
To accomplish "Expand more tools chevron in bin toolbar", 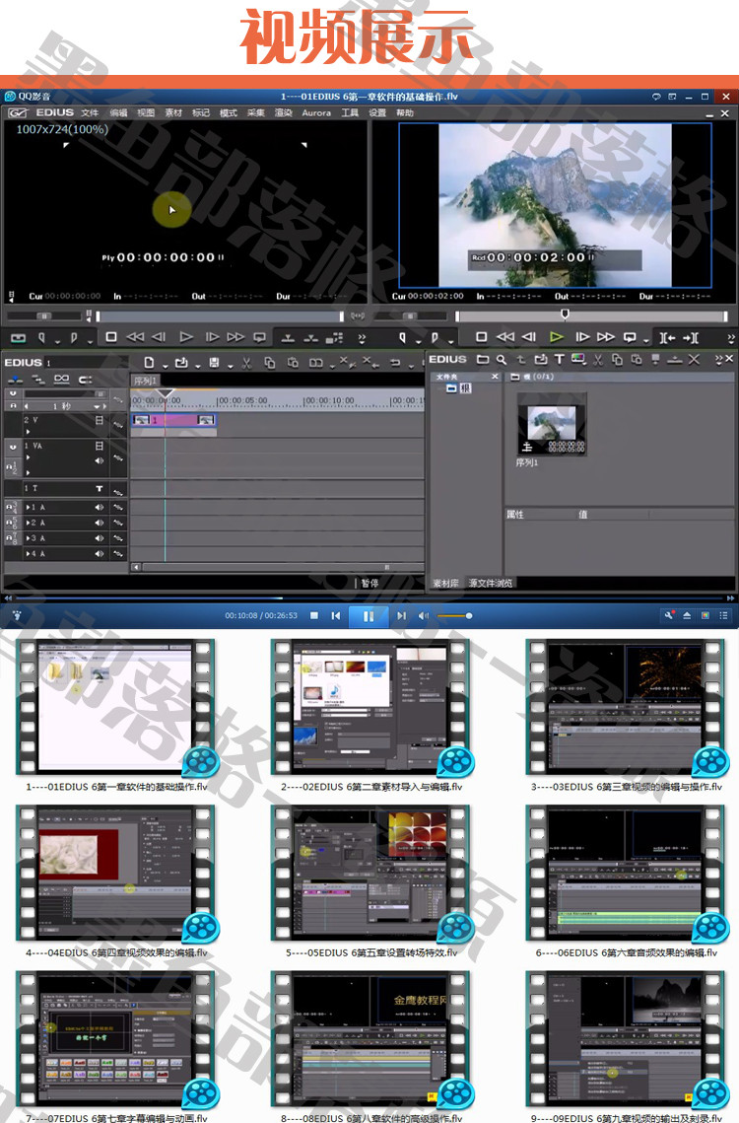I will [x=718, y=359].
